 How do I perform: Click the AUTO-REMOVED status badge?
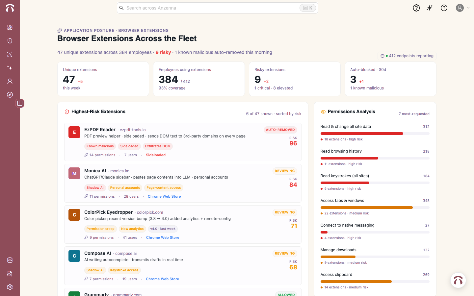pos(280,130)
